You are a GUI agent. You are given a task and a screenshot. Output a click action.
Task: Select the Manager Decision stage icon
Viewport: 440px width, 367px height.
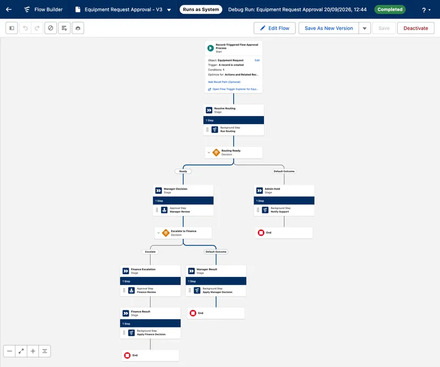[x=158, y=191]
